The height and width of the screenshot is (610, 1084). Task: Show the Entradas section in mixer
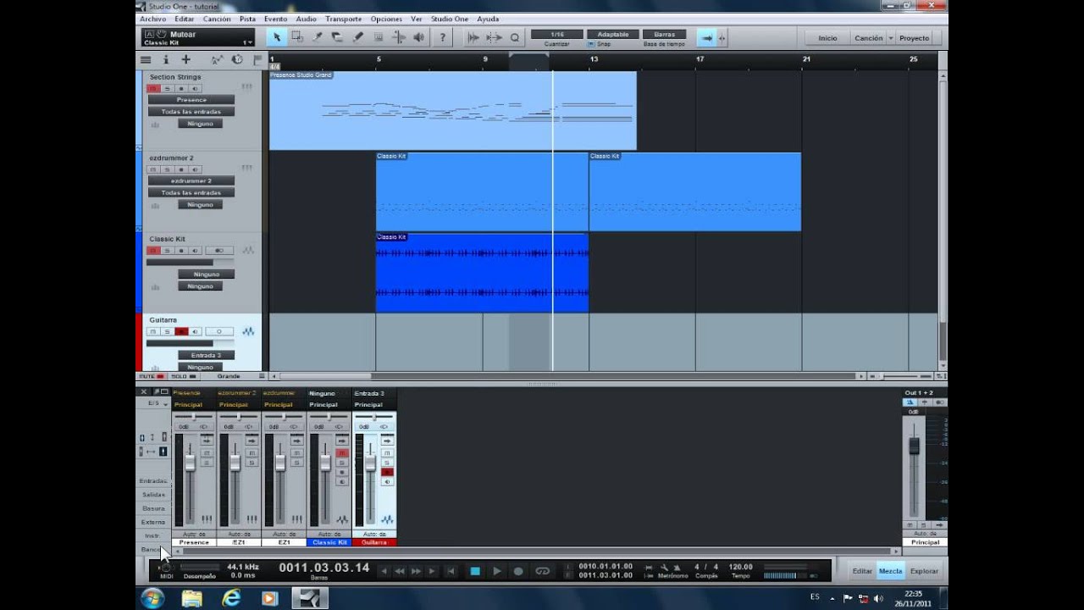click(153, 480)
